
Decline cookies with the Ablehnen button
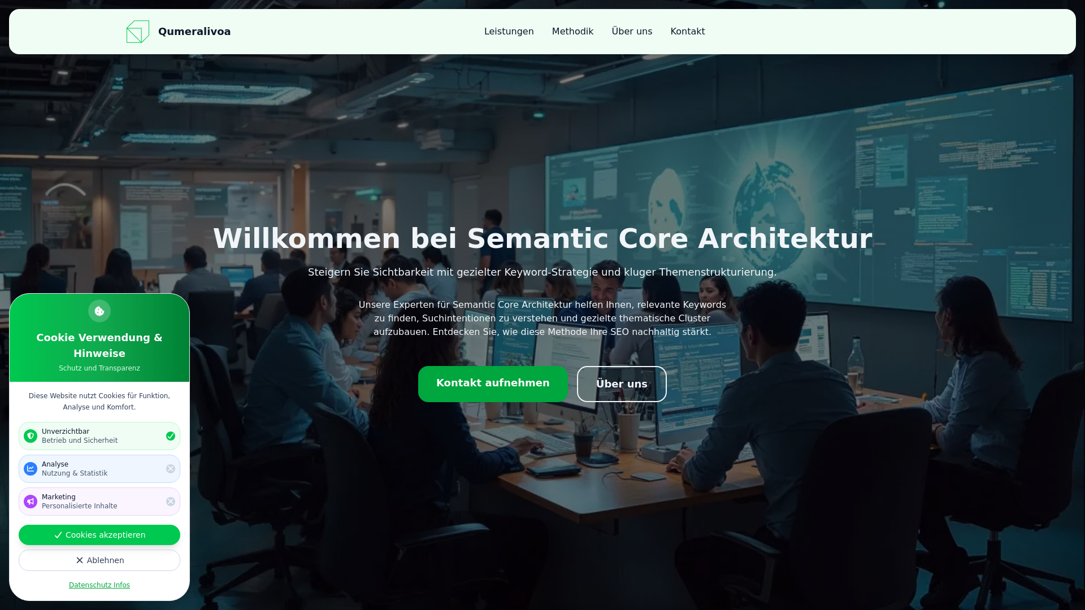pos(99,560)
